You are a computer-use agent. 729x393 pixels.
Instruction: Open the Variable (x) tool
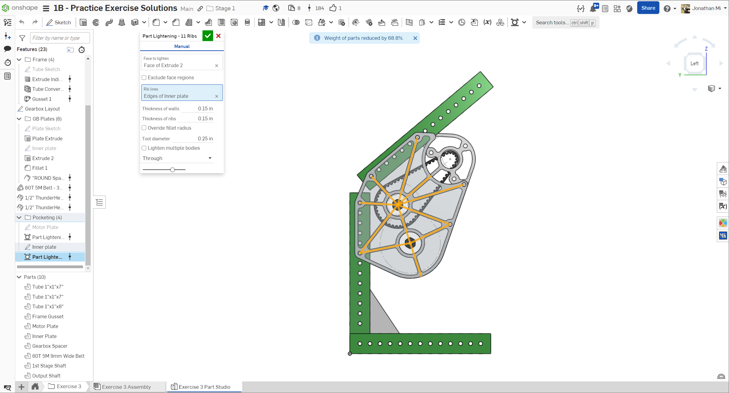pos(487,22)
